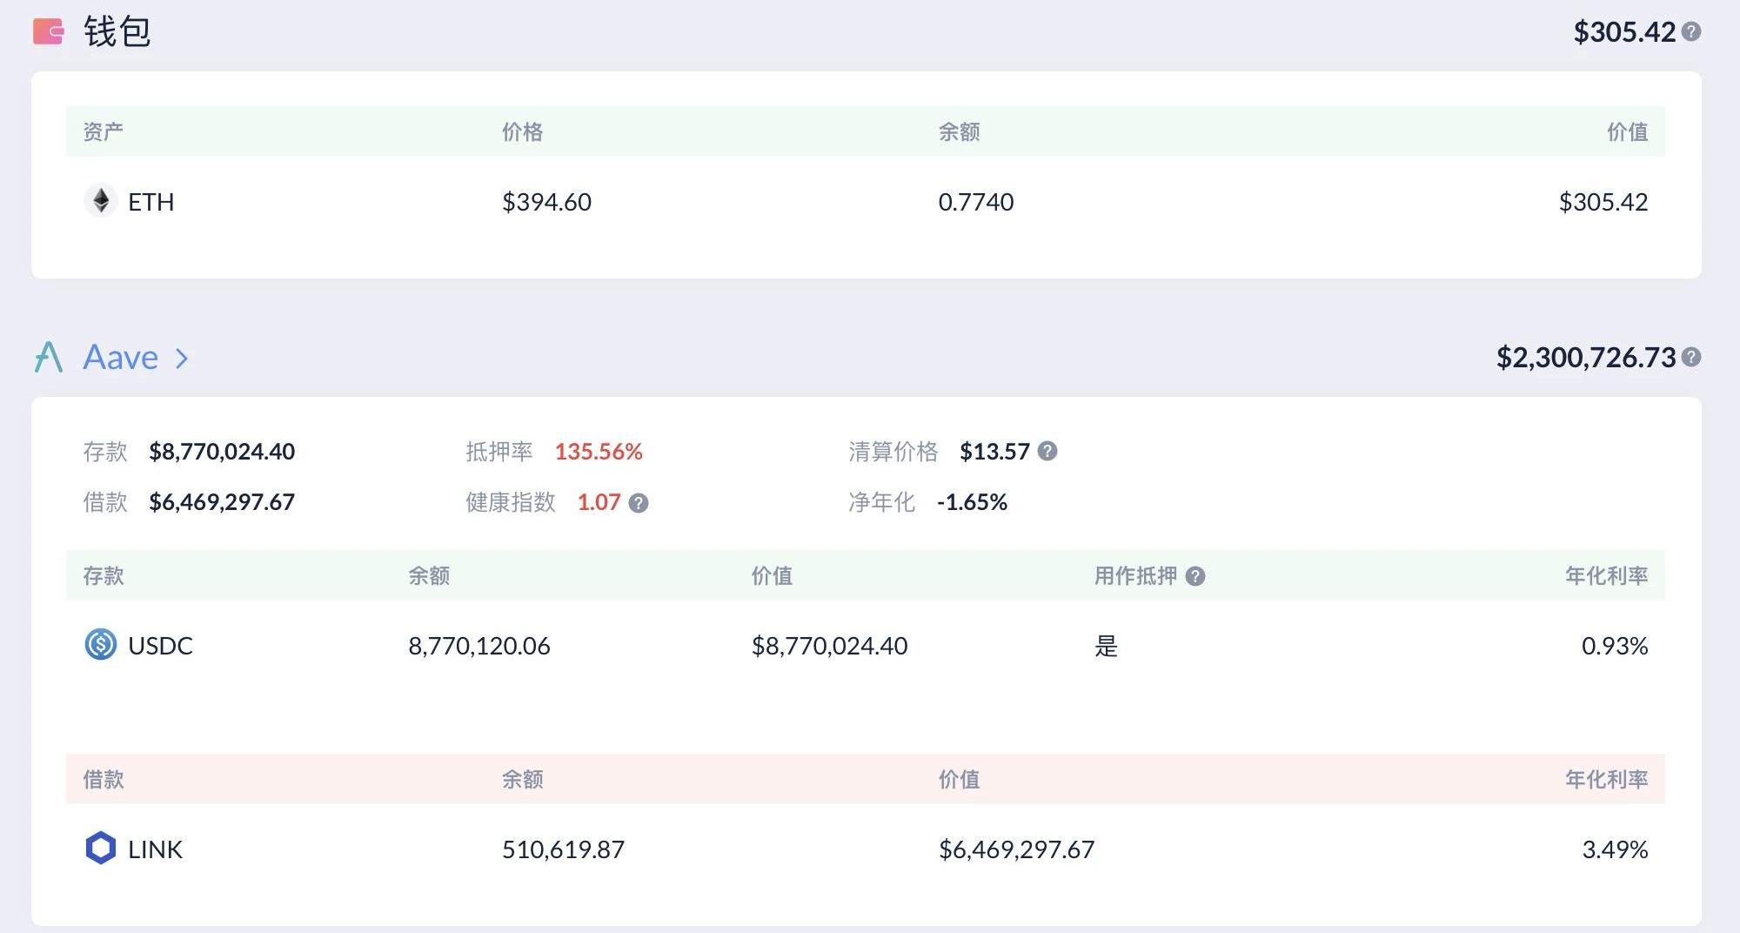This screenshot has width=1740, height=933.
Task: Click the LINK token icon
Action: (101, 849)
